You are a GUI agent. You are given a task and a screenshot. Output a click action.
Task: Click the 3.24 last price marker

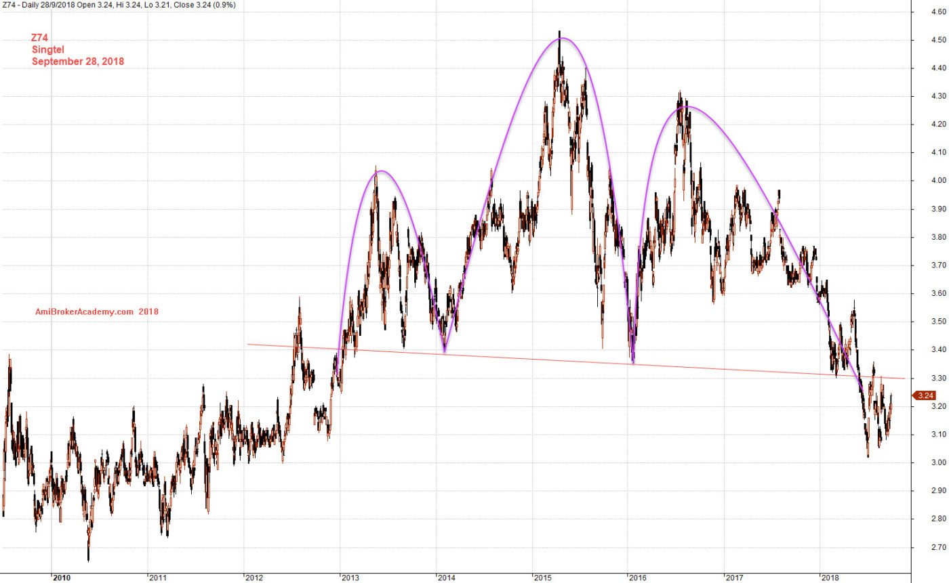(926, 396)
